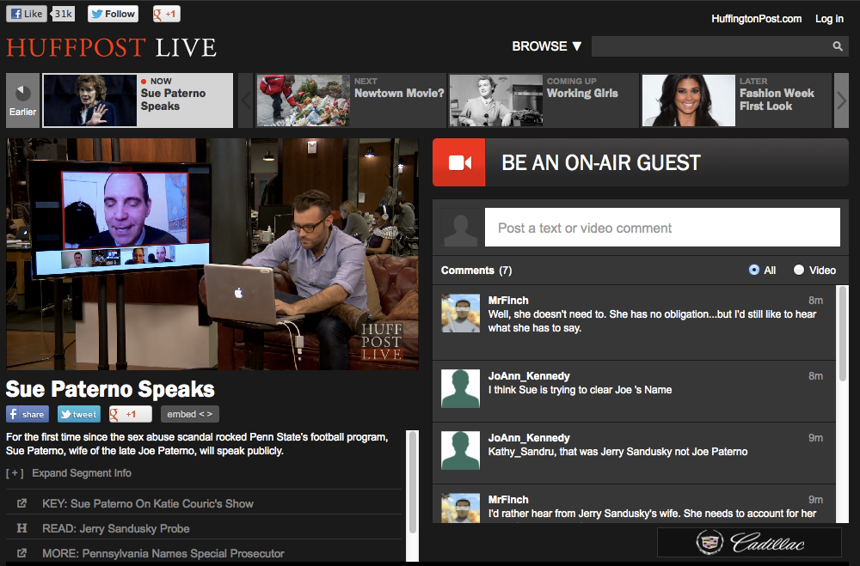Open KEY: Sue Paterno On Katie Couric's Show

148,503
